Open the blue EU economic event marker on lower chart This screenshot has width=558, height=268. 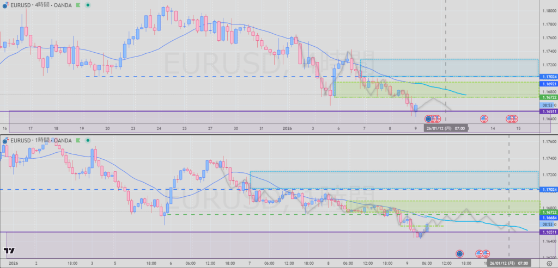pos(459,253)
